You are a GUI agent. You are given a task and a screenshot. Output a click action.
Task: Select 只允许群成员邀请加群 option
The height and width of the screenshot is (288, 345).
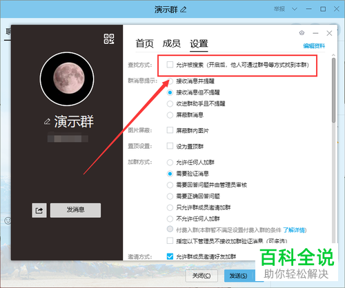point(170,207)
